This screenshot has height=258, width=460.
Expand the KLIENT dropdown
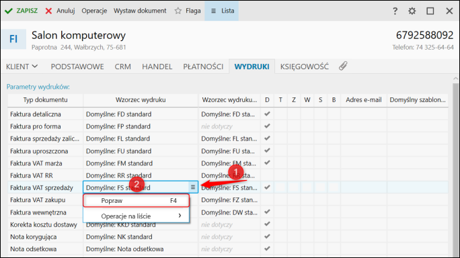[22, 67]
